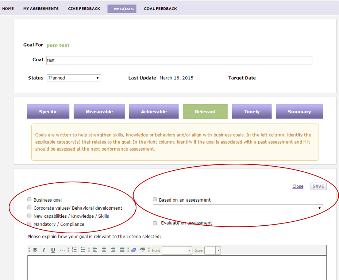This screenshot has width=339, height=280.
Task: Click the Target Date label
Action: pyautogui.click(x=242, y=78)
